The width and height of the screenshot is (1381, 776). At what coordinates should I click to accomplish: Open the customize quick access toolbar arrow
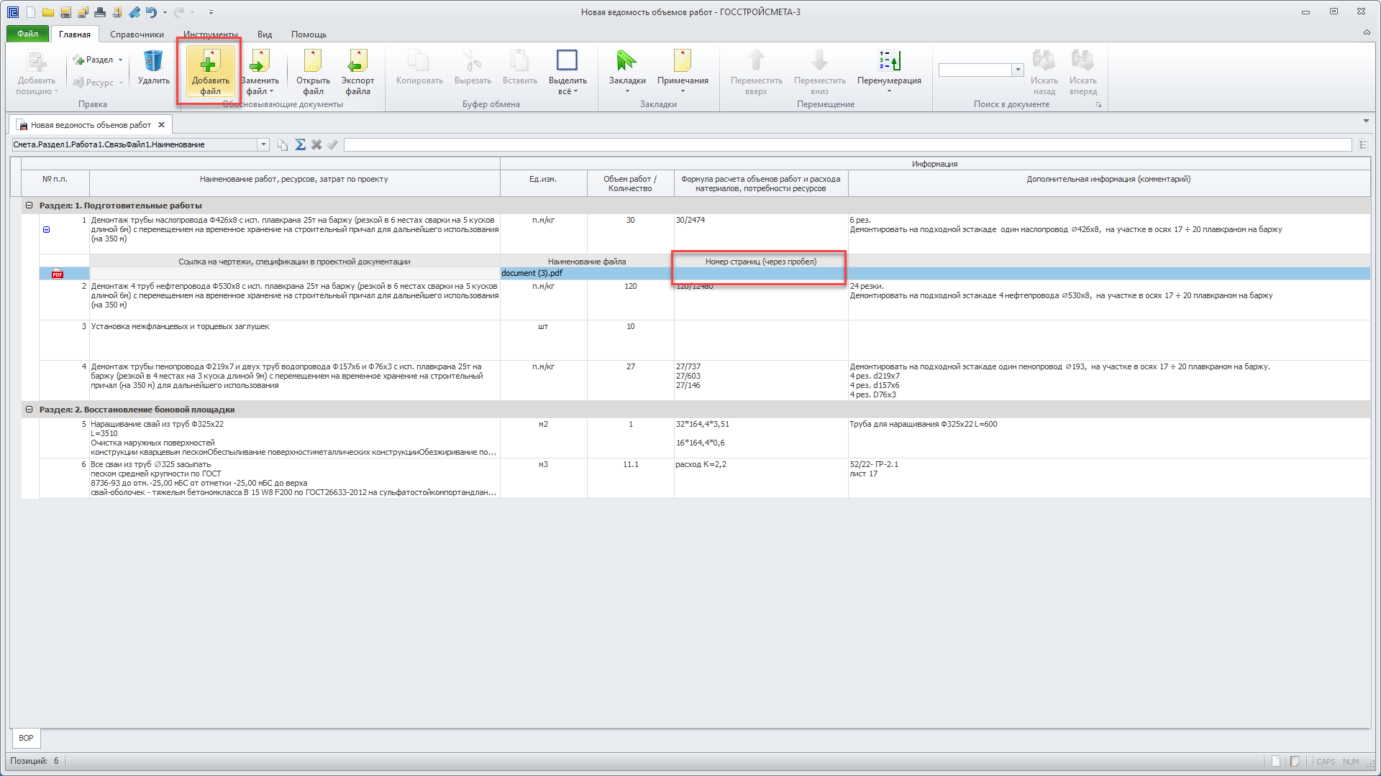(x=211, y=12)
